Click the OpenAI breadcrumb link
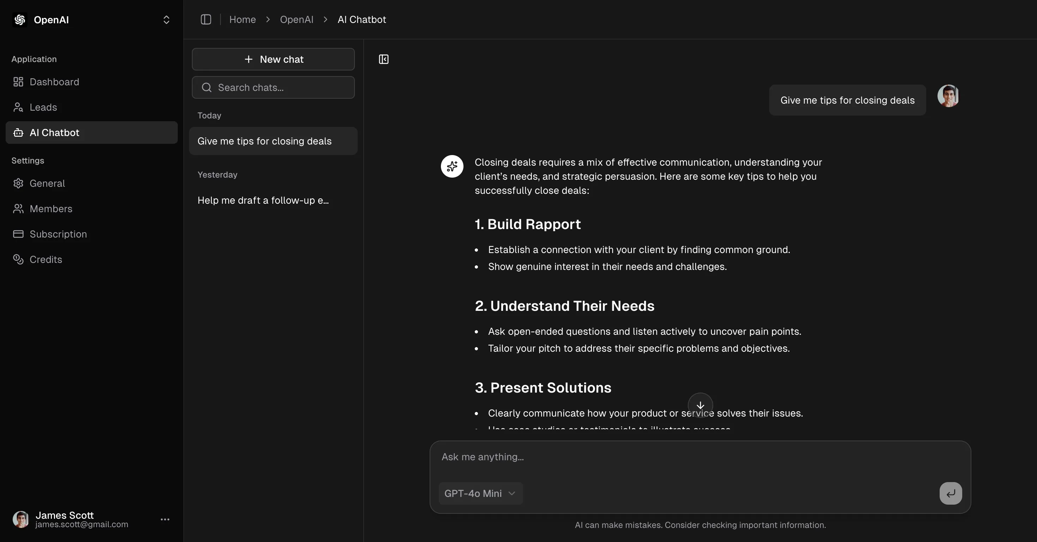This screenshot has height=542, width=1037. tap(296, 19)
